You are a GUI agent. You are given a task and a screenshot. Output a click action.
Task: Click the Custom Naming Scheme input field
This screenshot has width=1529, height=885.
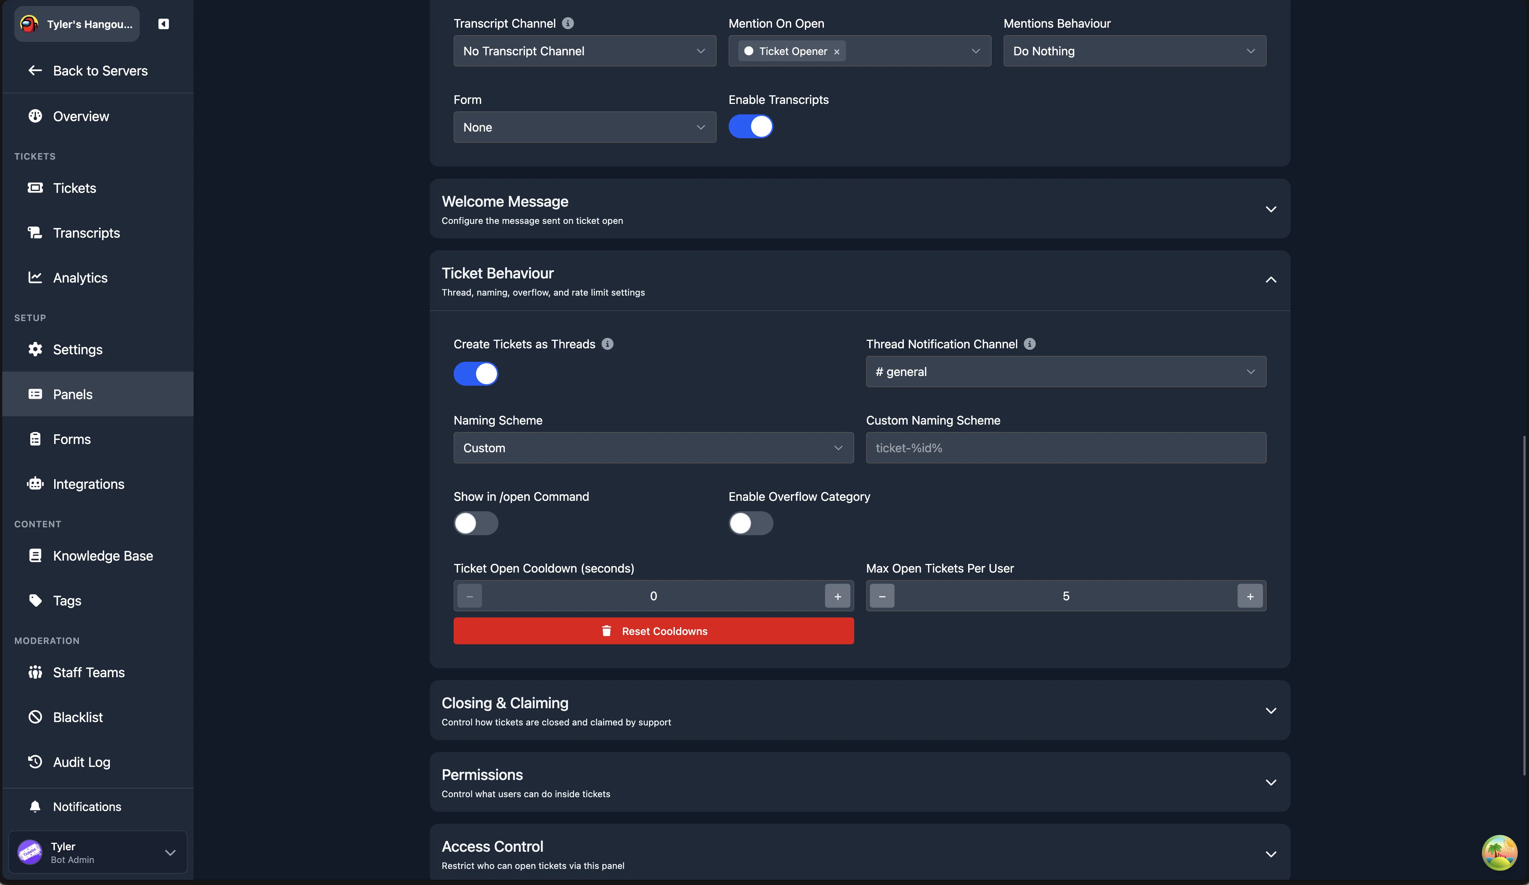tap(1065, 448)
